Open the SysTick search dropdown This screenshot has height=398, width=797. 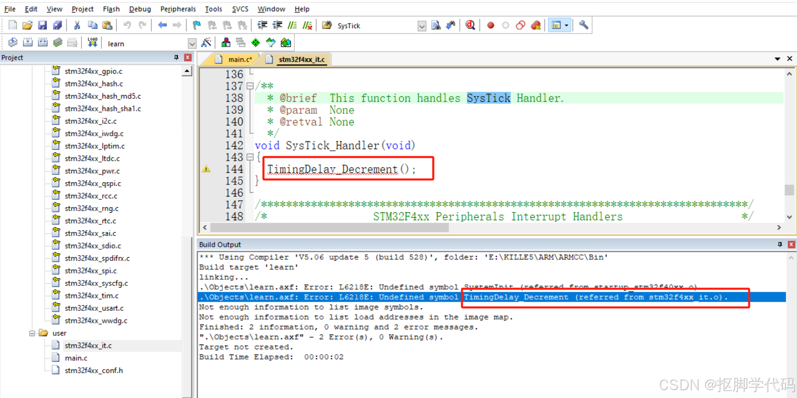422,26
